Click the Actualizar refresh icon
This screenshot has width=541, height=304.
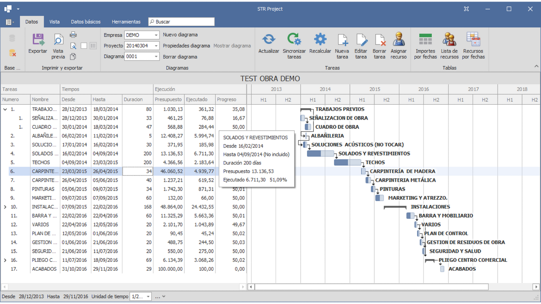268,39
